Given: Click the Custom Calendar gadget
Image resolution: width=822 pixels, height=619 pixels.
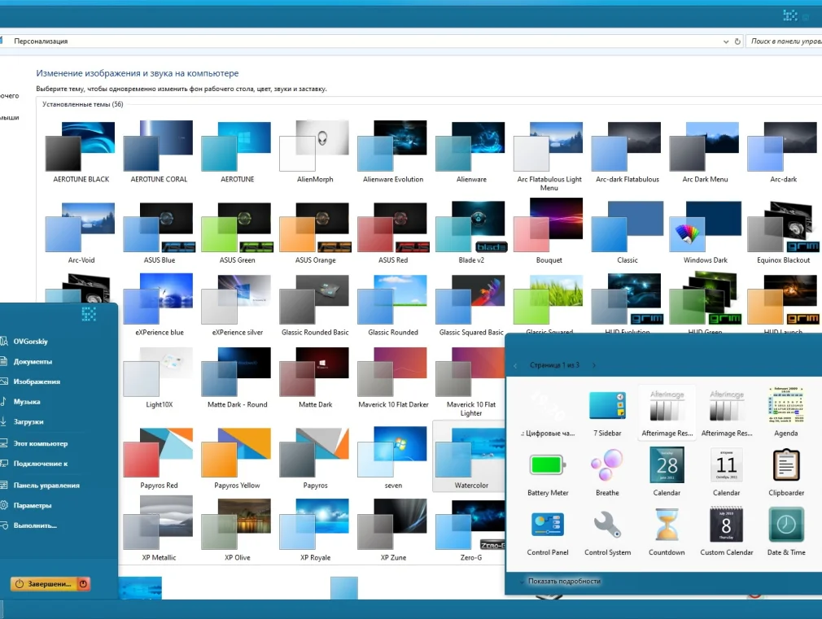Looking at the screenshot, I should pos(727,525).
